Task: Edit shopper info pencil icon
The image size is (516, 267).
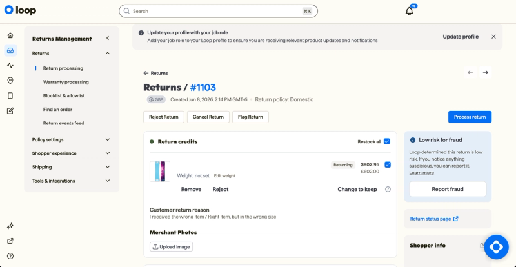Action: 482,245
